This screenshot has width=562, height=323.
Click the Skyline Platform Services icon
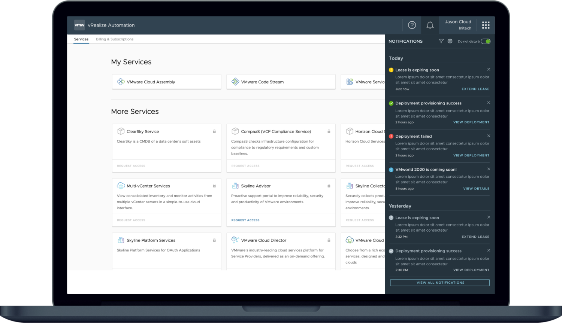121,240
